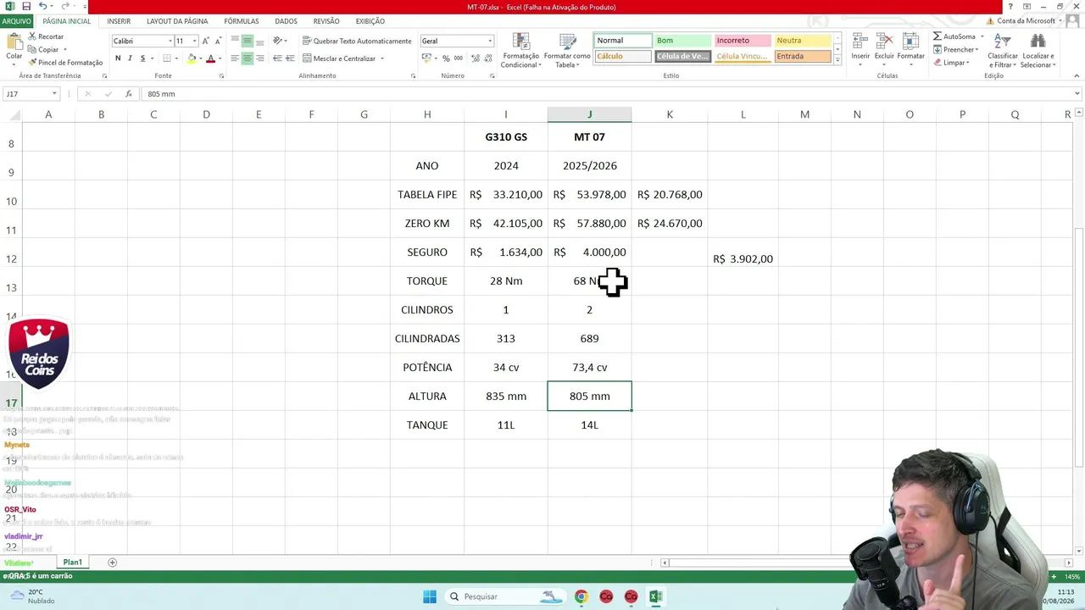This screenshot has width=1085, height=610.
Task: Toggle middle vertical alignment
Action: (248, 41)
